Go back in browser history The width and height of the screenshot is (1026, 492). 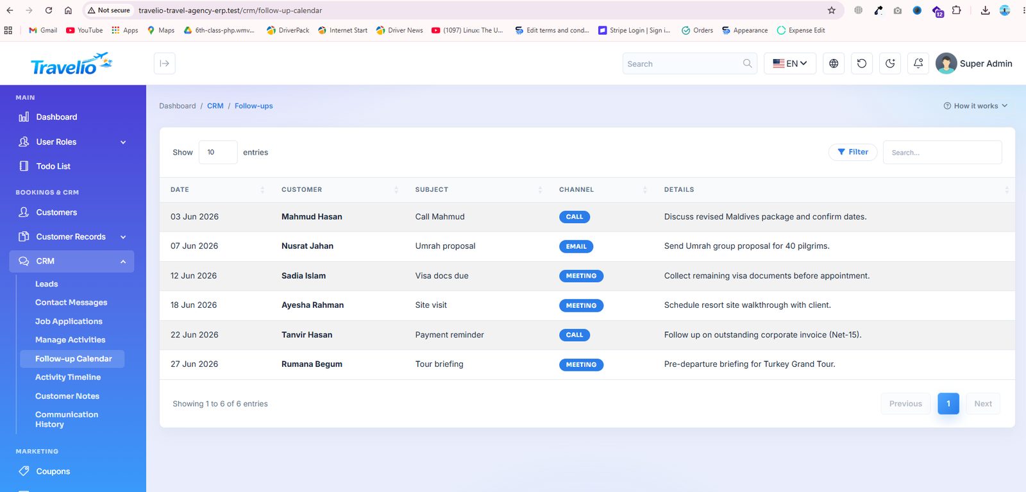[10, 10]
